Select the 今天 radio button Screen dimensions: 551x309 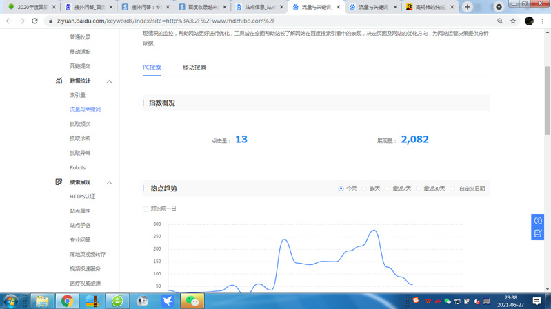(341, 189)
